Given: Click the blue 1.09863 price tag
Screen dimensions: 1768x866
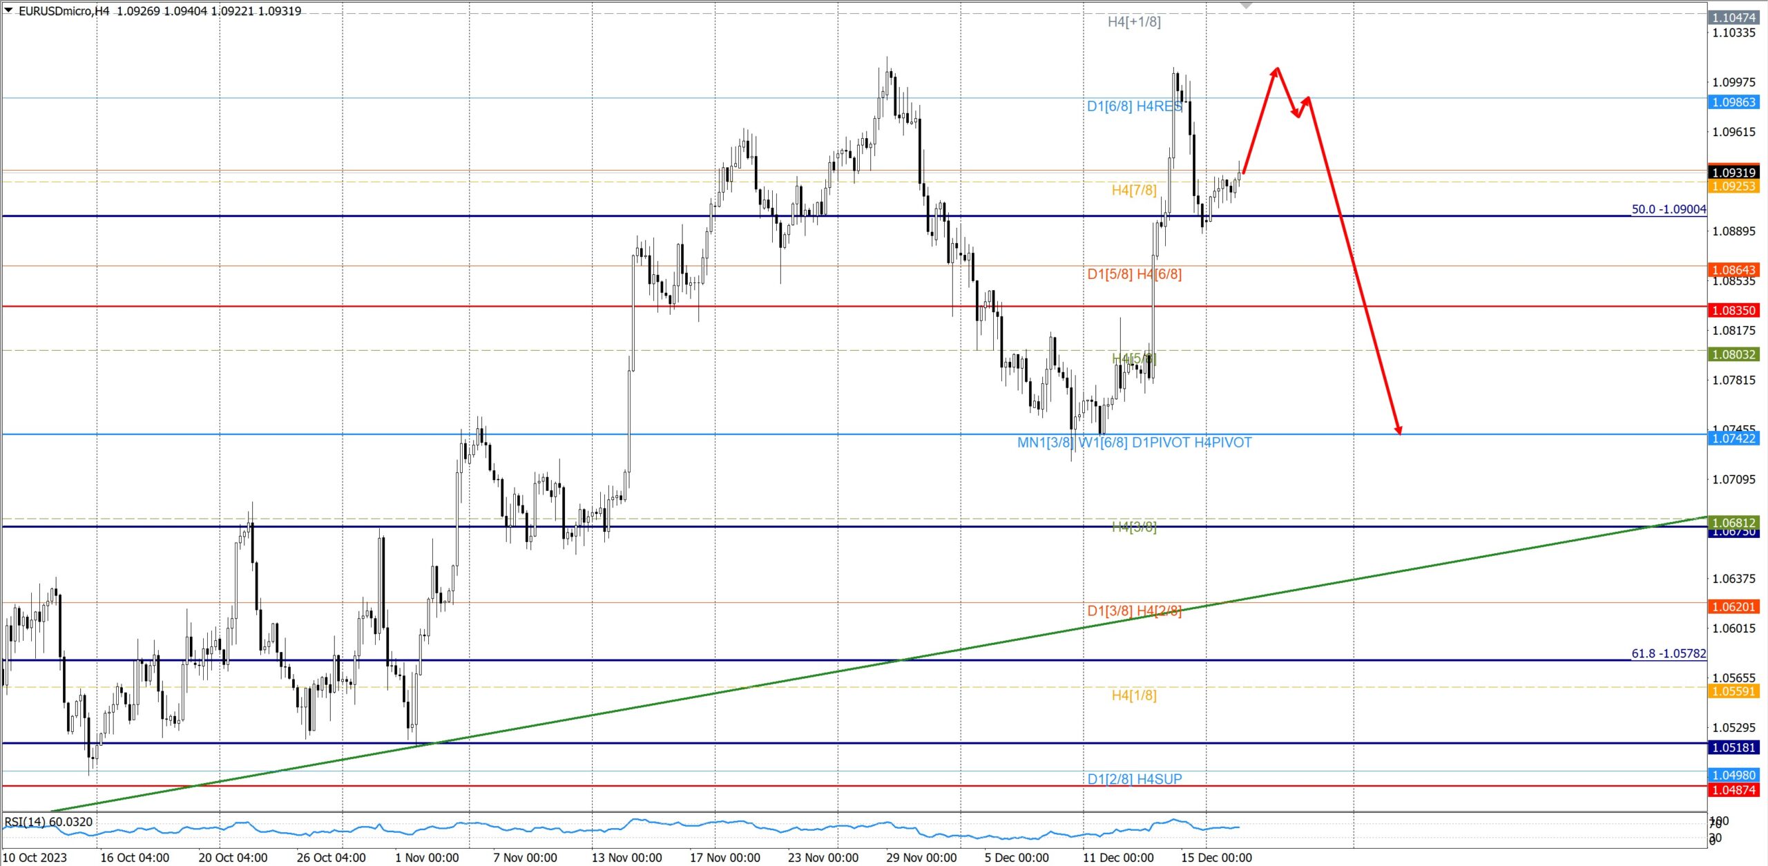Looking at the screenshot, I should [1733, 102].
